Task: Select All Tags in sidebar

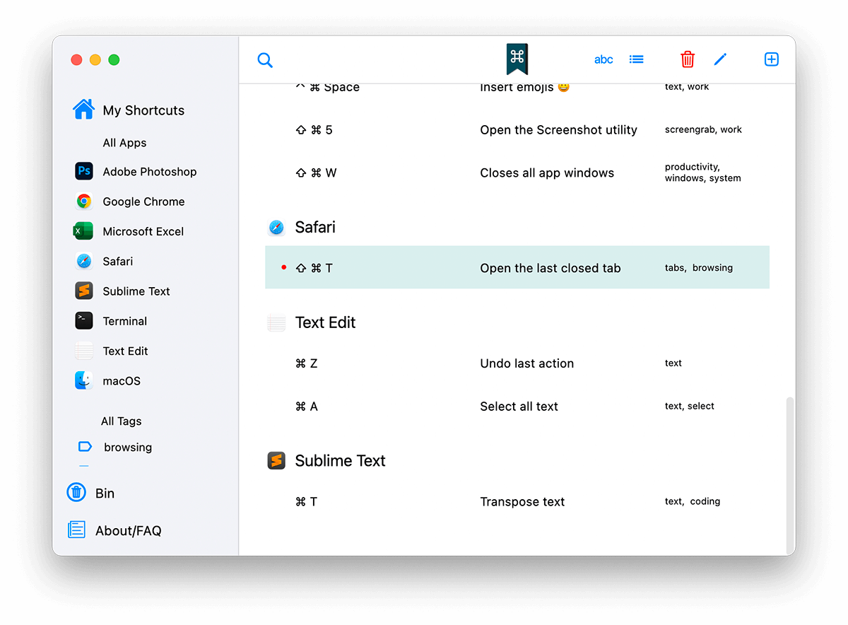Action: 121,421
